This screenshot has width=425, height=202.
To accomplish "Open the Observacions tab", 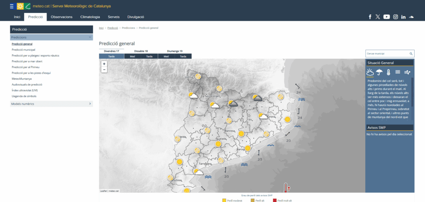I will (x=61, y=17).
